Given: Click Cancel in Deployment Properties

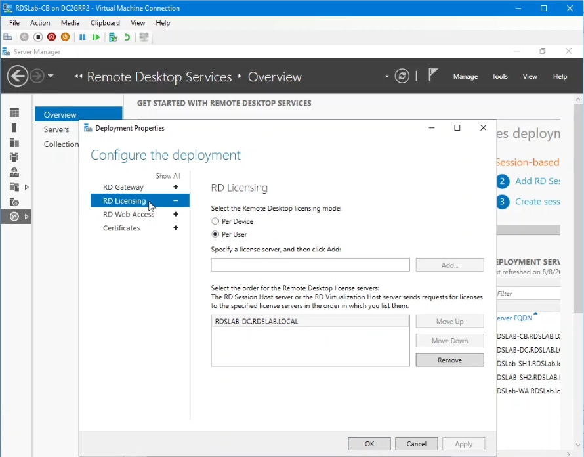Looking at the screenshot, I should point(417,444).
